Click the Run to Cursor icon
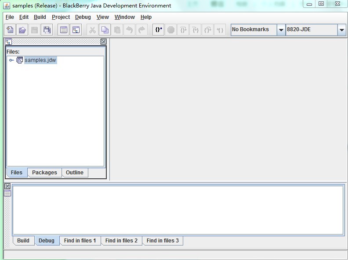This screenshot has width=348, height=260. (220, 30)
